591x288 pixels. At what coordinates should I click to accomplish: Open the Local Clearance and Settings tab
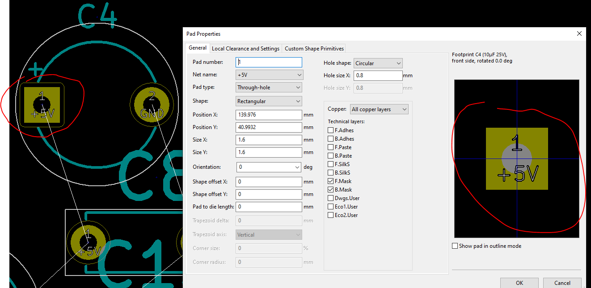click(x=245, y=48)
